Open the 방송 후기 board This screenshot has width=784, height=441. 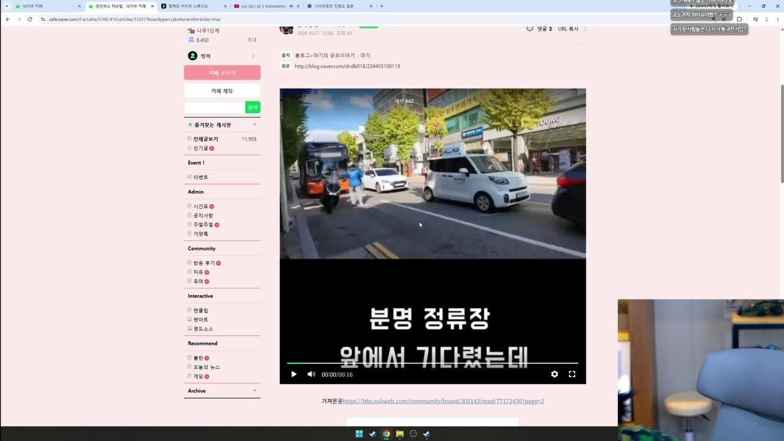pyautogui.click(x=204, y=263)
